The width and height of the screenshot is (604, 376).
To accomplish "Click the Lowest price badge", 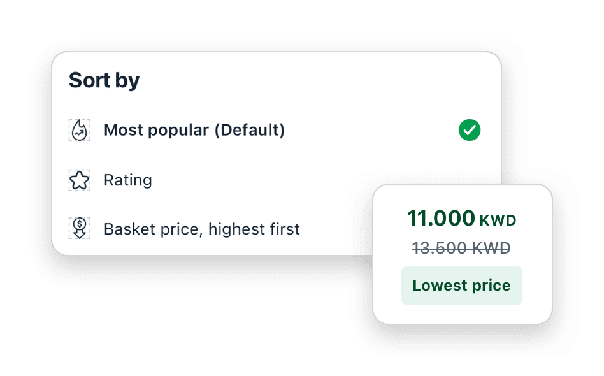I will (462, 286).
